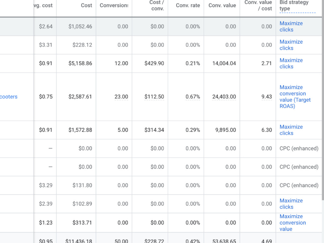The height and width of the screenshot is (243, 324).
Task: Open Maximize clicks link in $1,572.88 row
Action: pos(291,130)
